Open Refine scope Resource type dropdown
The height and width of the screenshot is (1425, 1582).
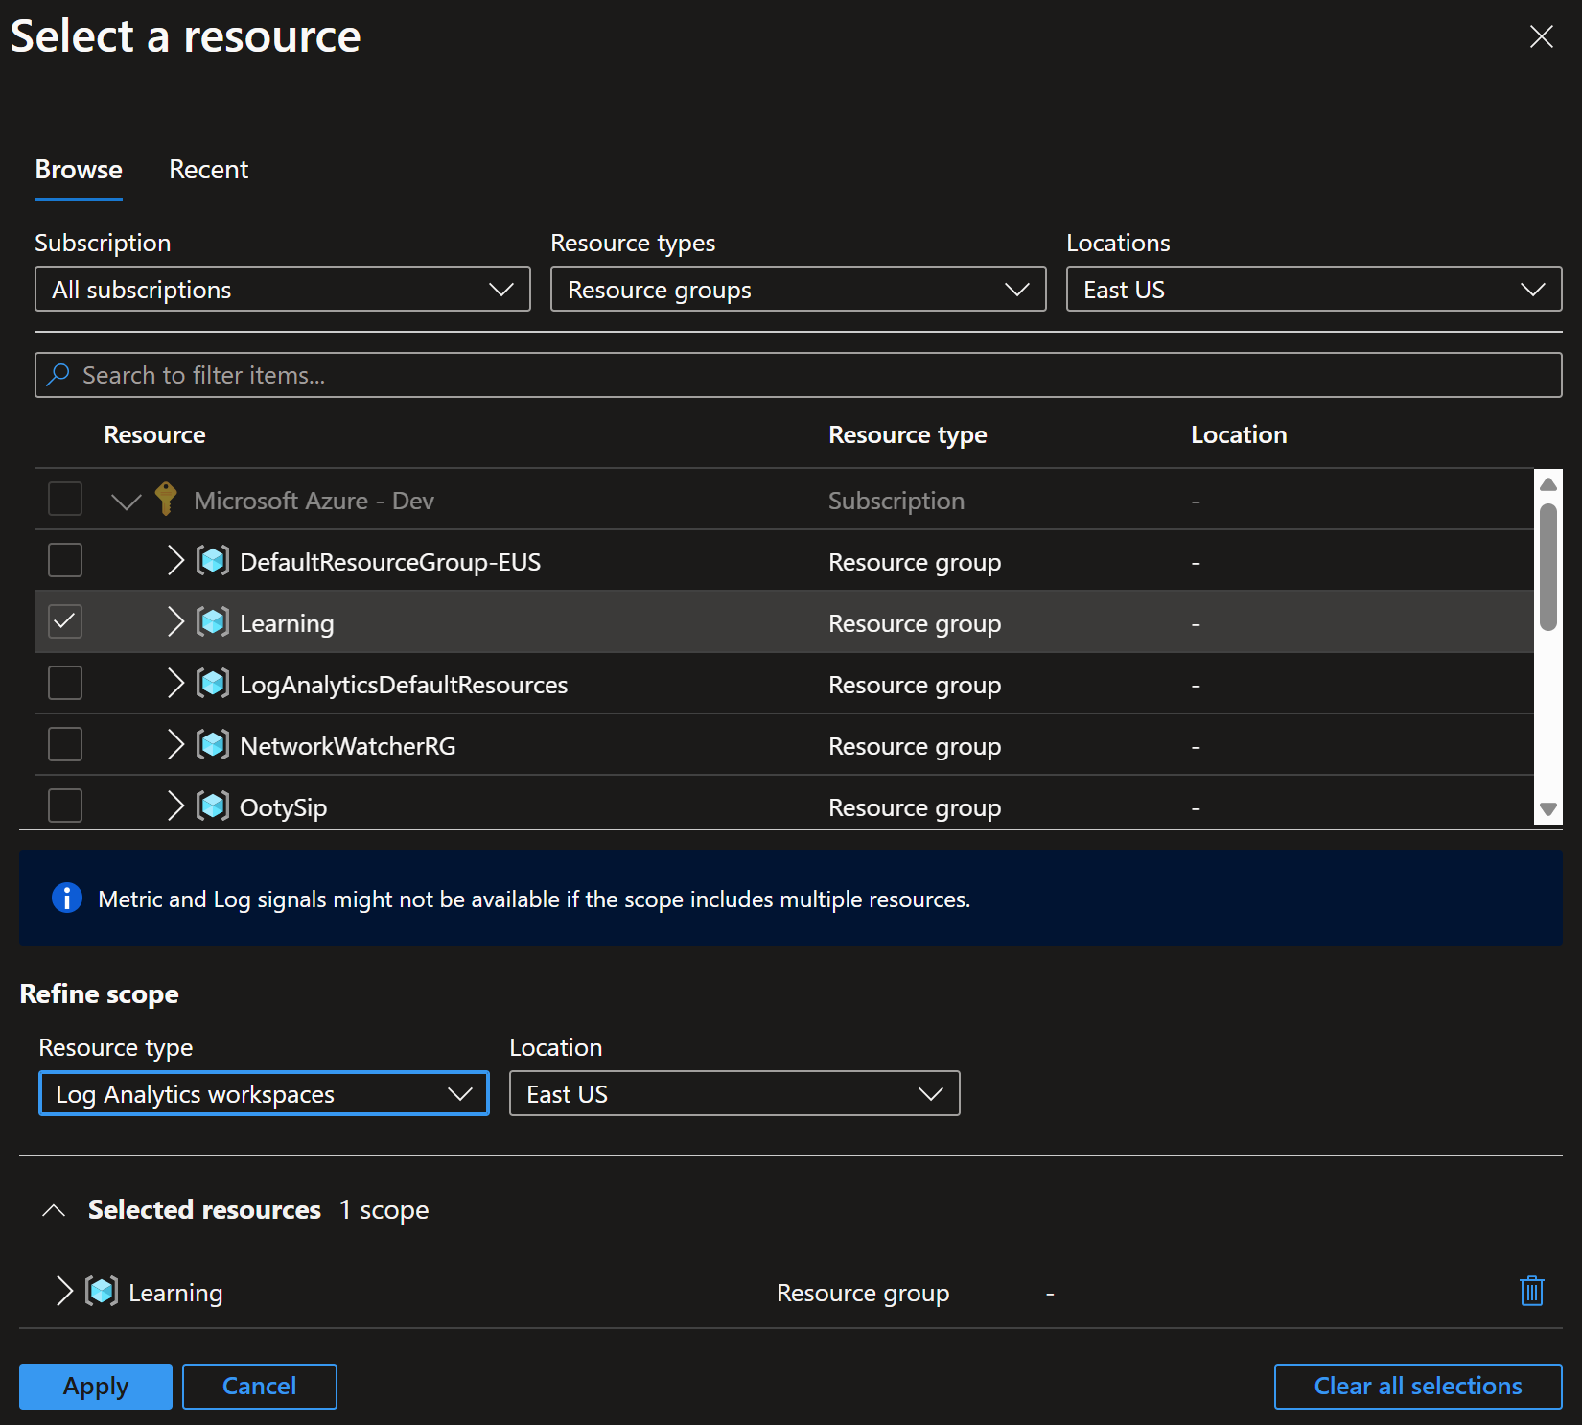(264, 1093)
